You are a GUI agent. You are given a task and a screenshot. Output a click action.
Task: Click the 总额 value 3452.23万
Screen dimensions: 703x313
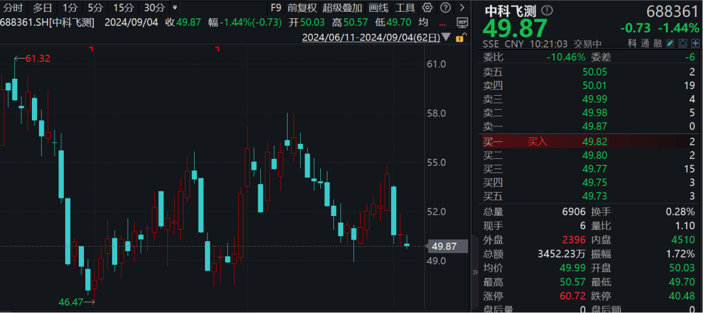tap(562, 254)
